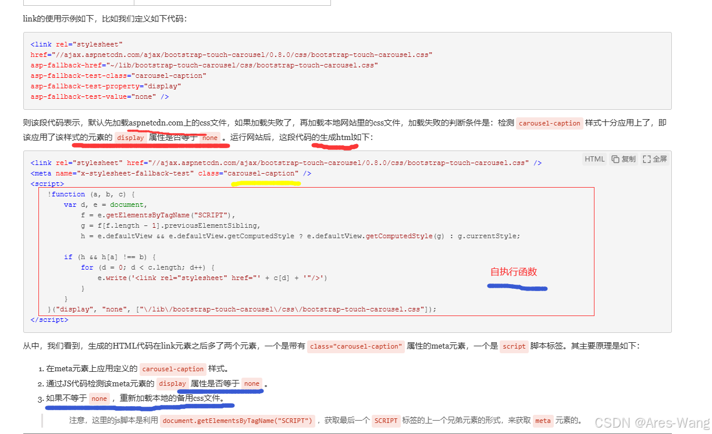
Task: Click the inline code 'class="carousel-caption"'
Action: 355,346
